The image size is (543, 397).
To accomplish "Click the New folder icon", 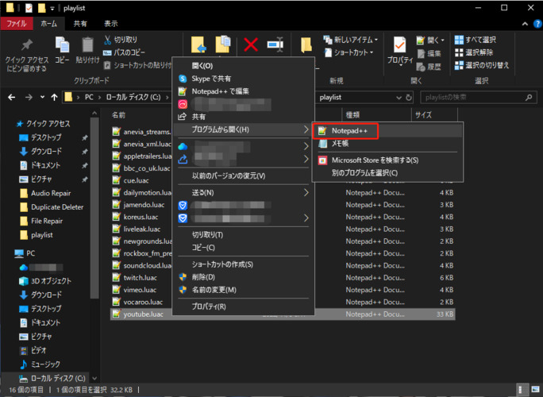I will (x=306, y=45).
